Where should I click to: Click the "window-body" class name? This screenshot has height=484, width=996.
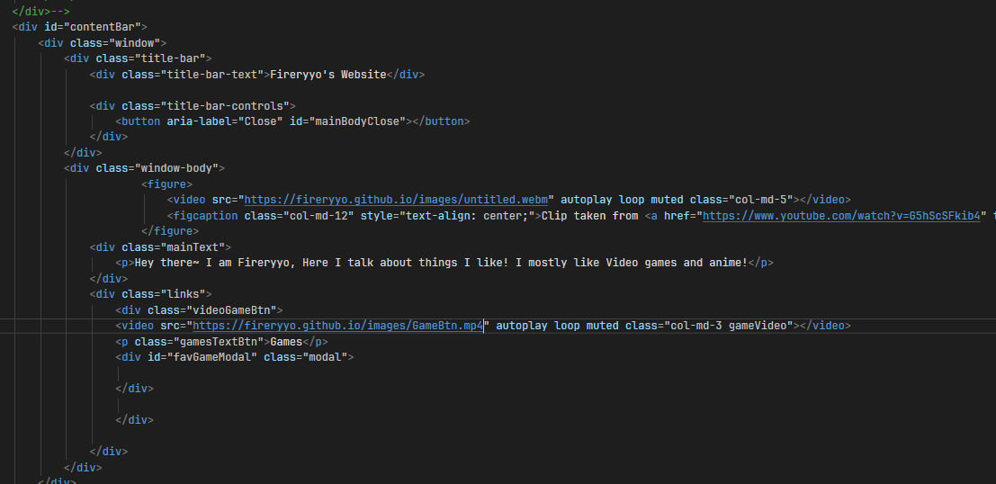[176, 168]
